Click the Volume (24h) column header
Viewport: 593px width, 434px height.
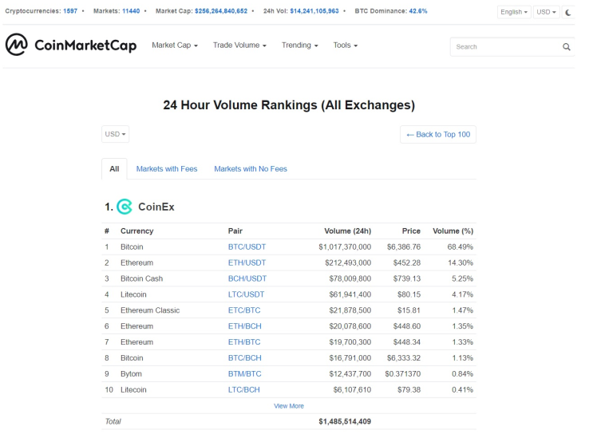[x=347, y=231]
